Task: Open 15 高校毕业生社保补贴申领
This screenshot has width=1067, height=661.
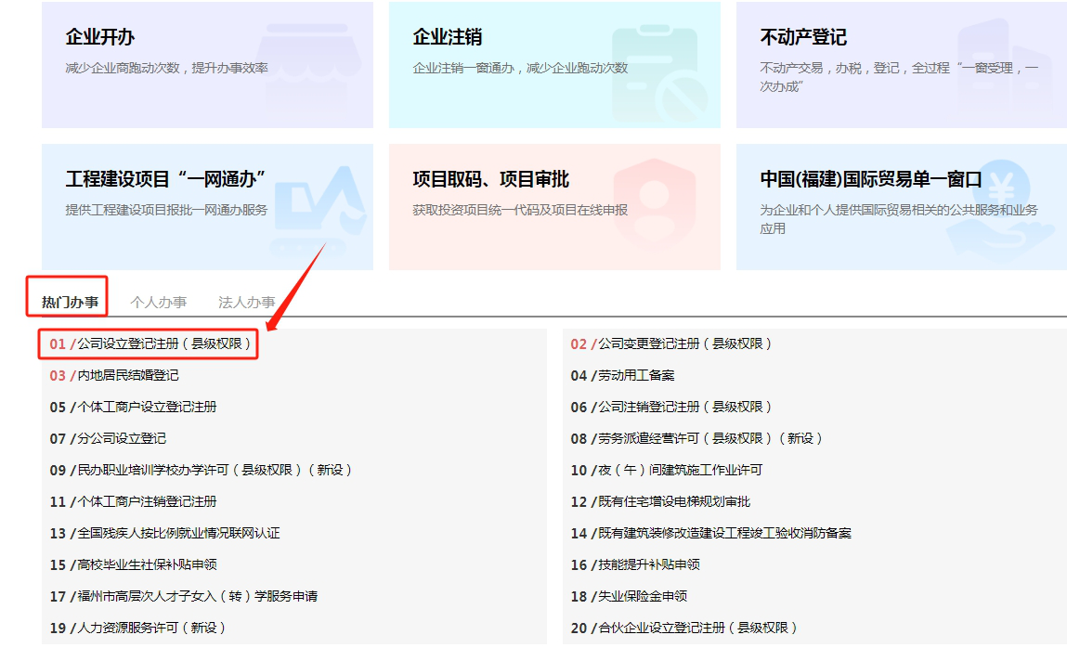Action: [x=134, y=565]
